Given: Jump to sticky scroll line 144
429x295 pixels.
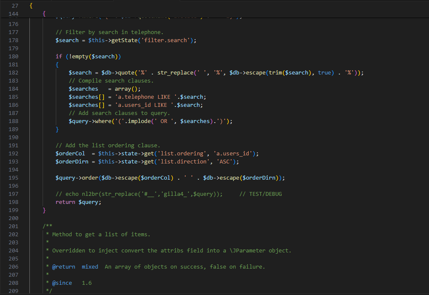Looking at the screenshot, I should click(44, 14).
